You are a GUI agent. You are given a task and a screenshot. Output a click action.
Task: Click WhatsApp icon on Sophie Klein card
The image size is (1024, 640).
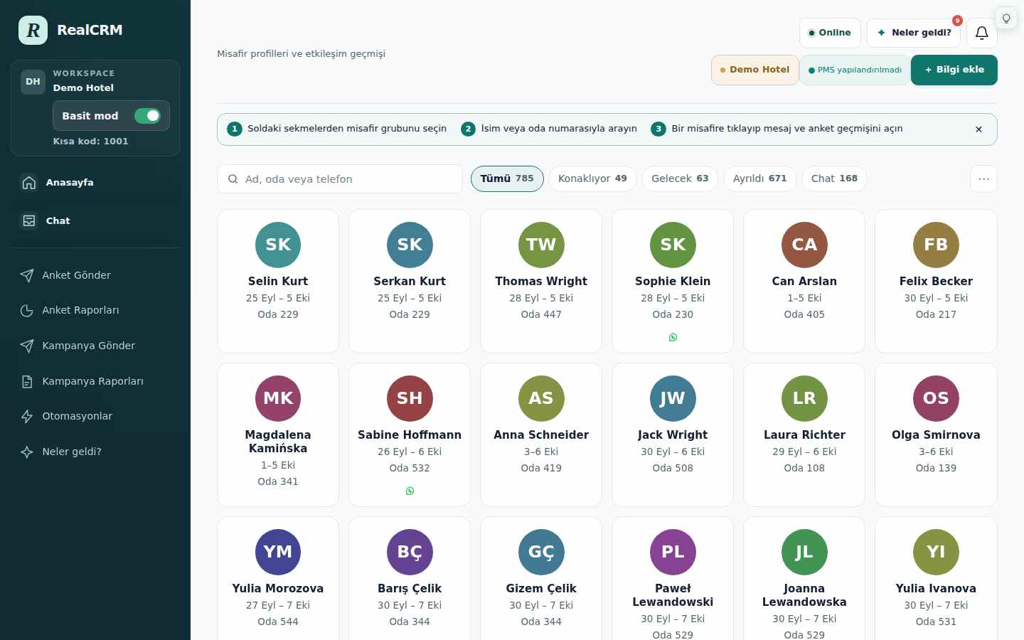click(673, 338)
